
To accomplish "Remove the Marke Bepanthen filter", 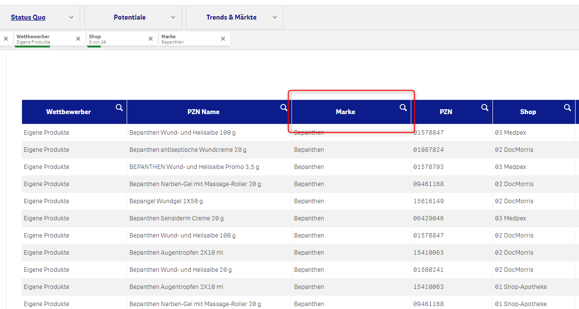I will coord(223,39).
